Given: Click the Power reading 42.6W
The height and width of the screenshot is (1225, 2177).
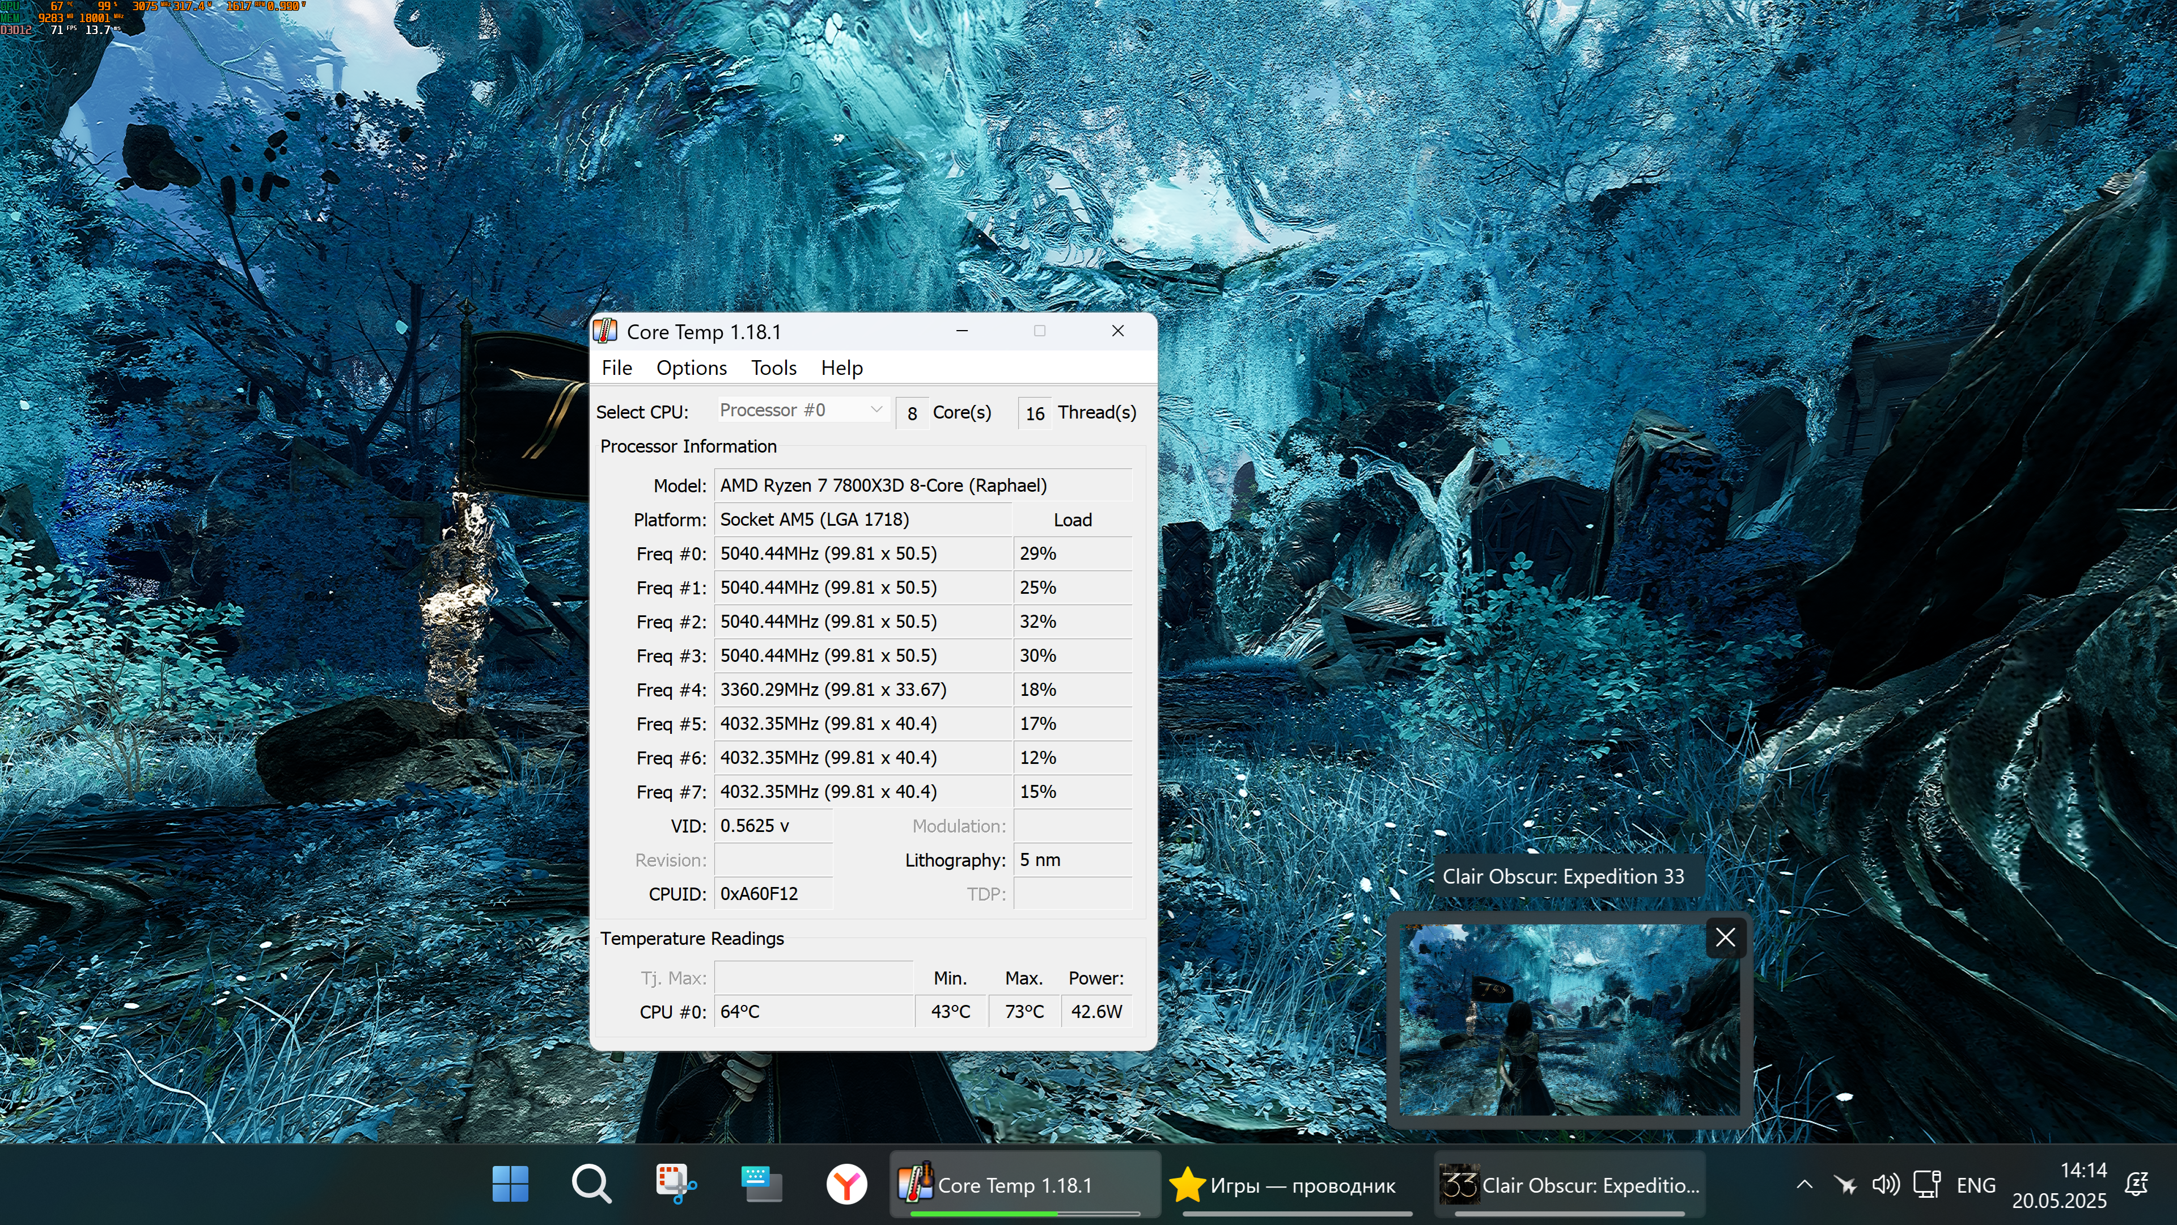Looking at the screenshot, I should (1096, 1011).
